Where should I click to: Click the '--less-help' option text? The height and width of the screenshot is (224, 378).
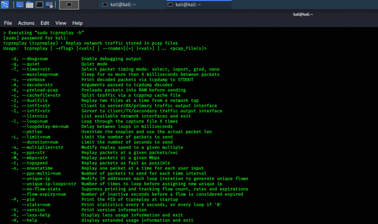click(36, 215)
